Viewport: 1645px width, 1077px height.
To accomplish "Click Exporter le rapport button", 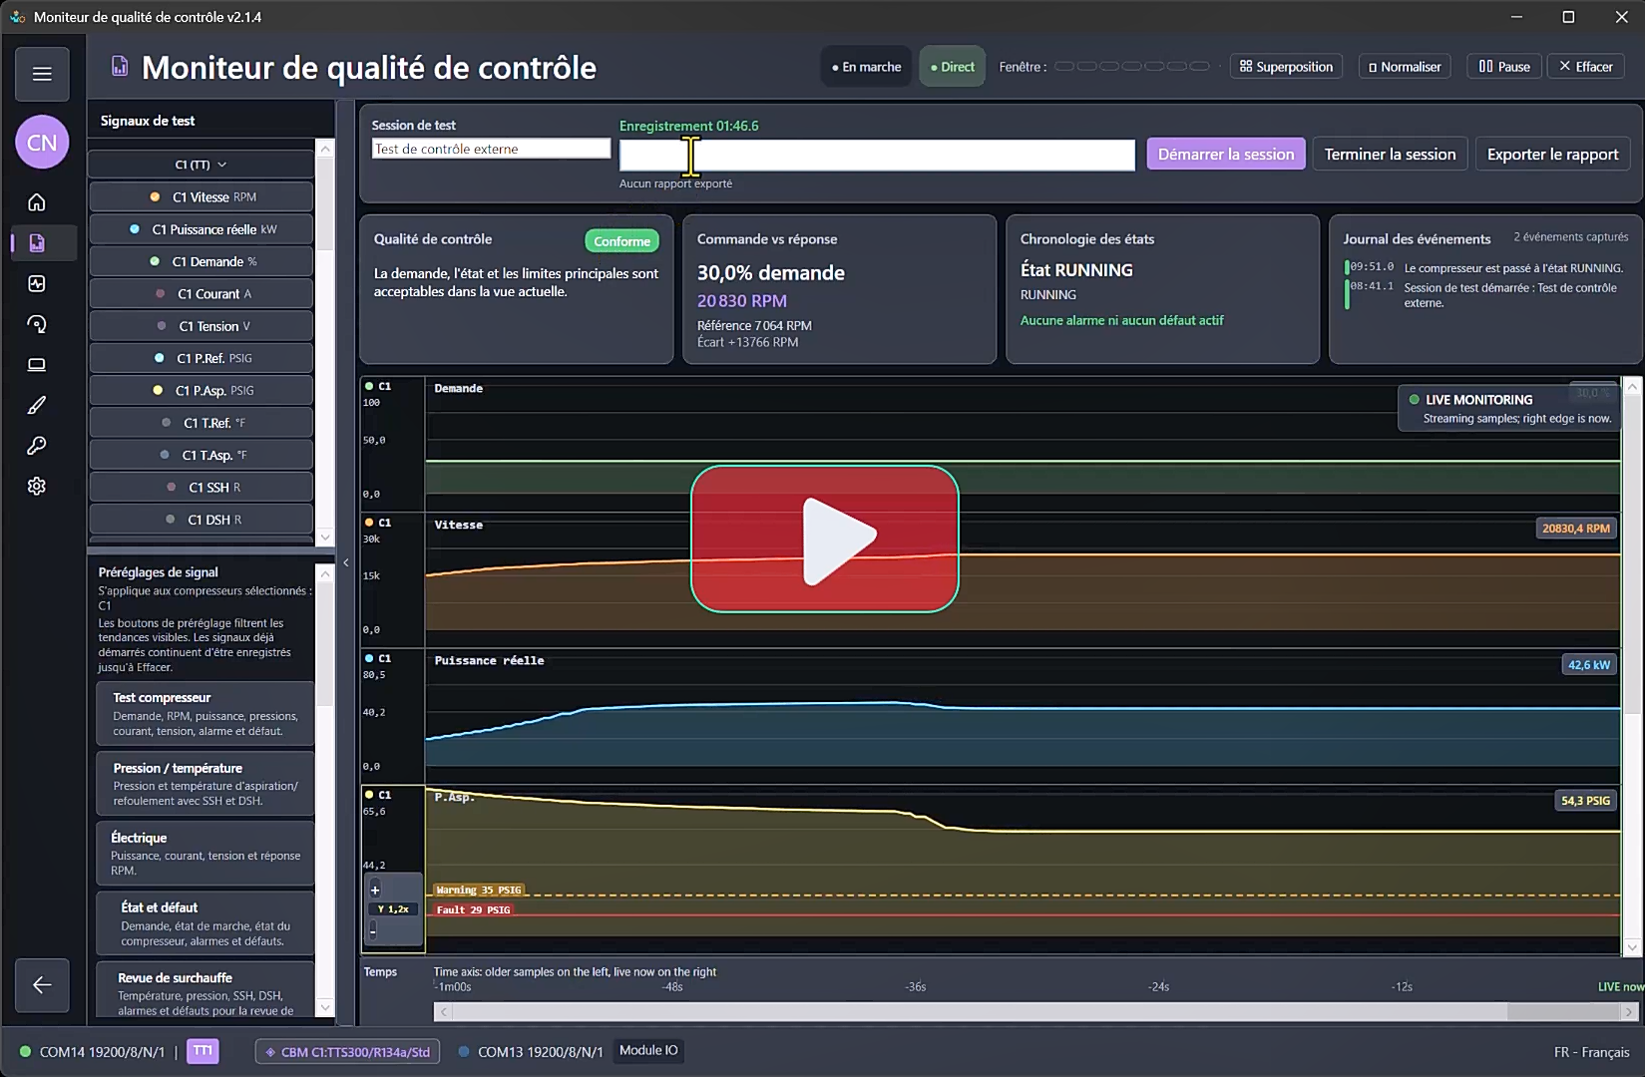I will pos(1552,155).
